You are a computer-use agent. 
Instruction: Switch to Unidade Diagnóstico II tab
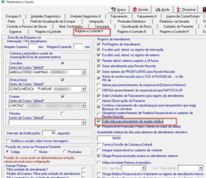click(x=85, y=17)
